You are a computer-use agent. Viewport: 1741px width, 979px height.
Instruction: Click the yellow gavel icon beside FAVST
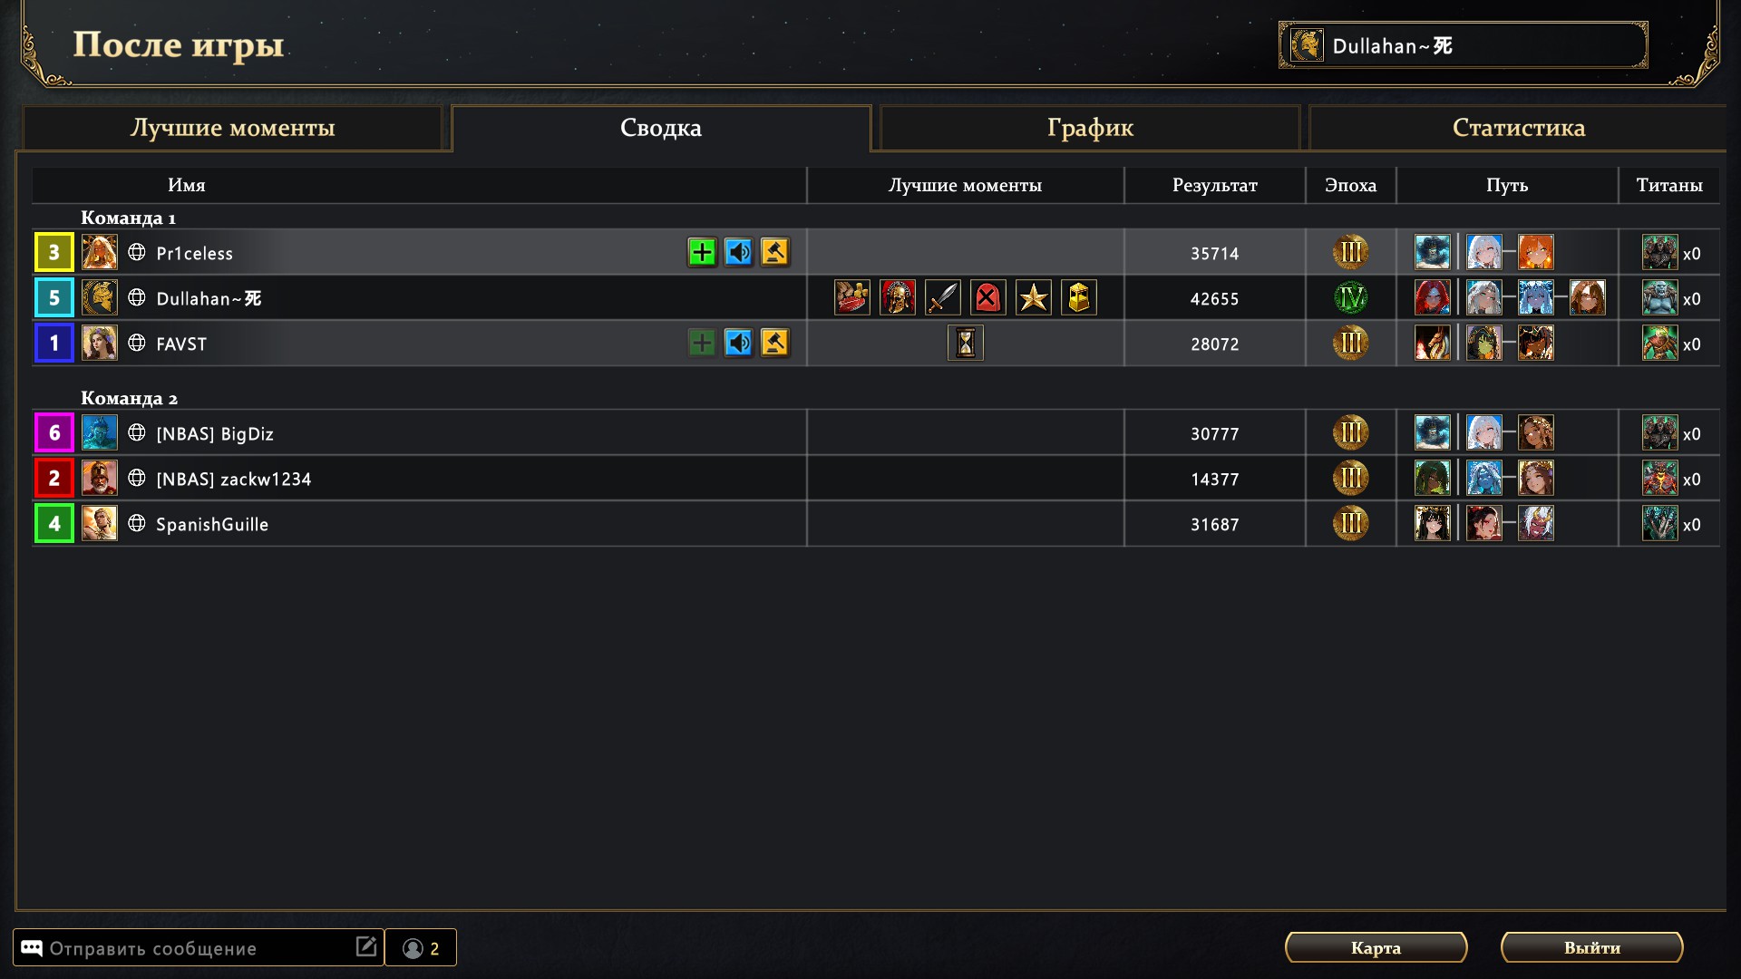click(774, 343)
